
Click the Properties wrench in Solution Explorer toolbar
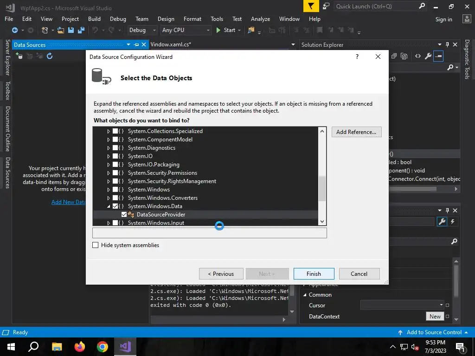(x=428, y=56)
